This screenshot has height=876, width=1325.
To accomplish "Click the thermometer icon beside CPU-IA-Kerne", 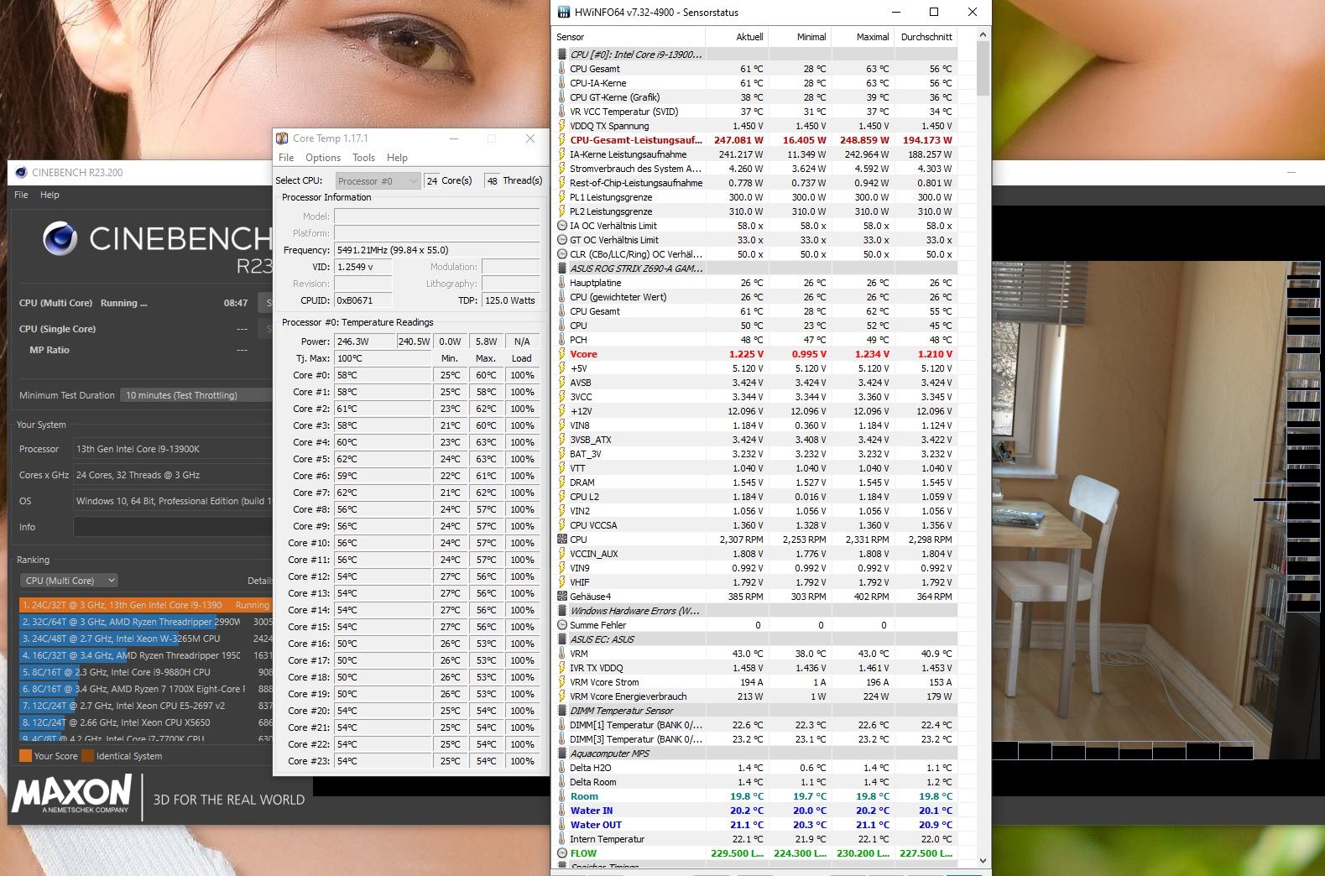I will pyautogui.click(x=562, y=83).
